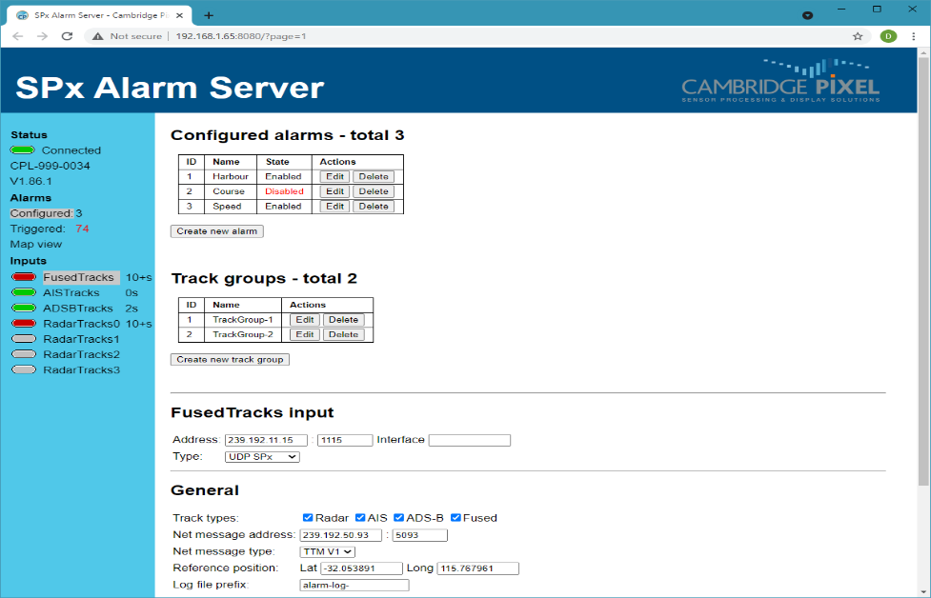Select AISTracks input in sidebar
Viewport: 931px width, 598px height.
pos(71,292)
